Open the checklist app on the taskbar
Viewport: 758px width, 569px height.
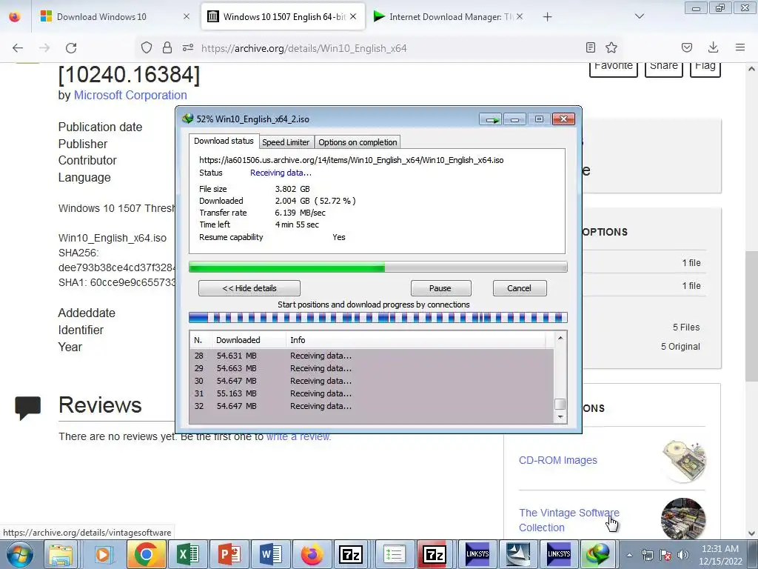click(395, 554)
